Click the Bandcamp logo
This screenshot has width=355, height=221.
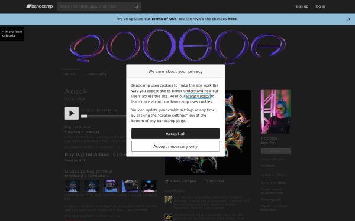[40, 6]
